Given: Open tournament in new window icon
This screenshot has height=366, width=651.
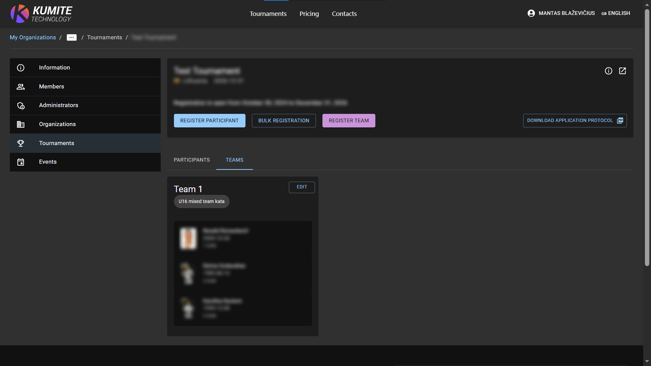Looking at the screenshot, I should [623, 71].
